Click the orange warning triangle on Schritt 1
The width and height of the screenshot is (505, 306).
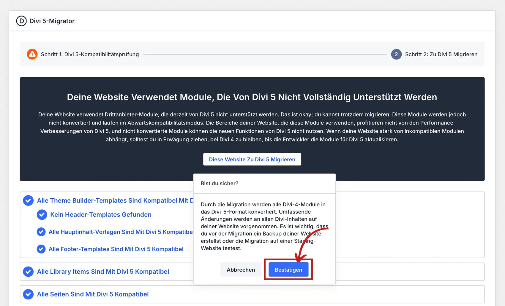pyautogui.click(x=32, y=54)
